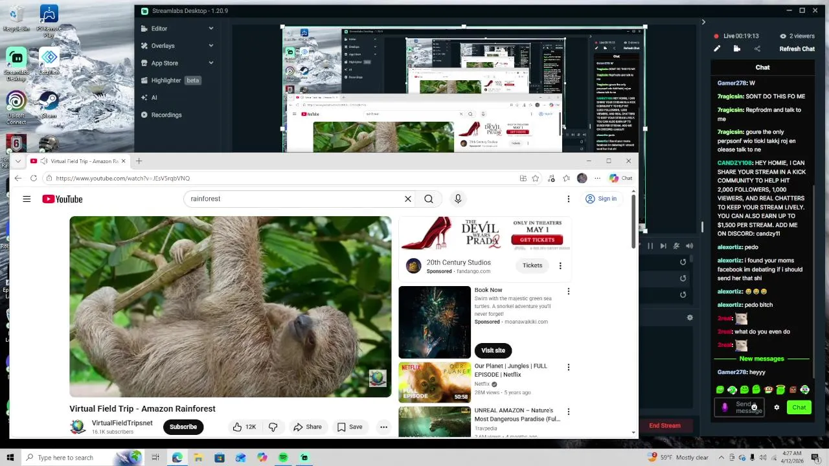The width and height of the screenshot is (829, 466).
Task: Click YouTube voice search microphone
Action: [x=458, y=199]
